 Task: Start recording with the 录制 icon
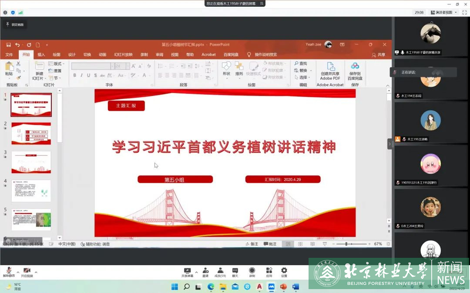(252, 270)
